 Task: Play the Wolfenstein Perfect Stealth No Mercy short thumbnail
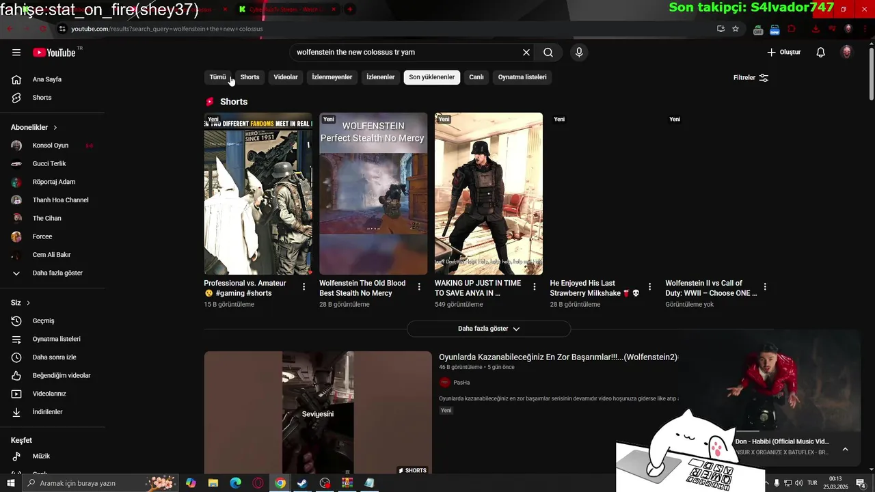pyautogui.click(x=373, y=193)
